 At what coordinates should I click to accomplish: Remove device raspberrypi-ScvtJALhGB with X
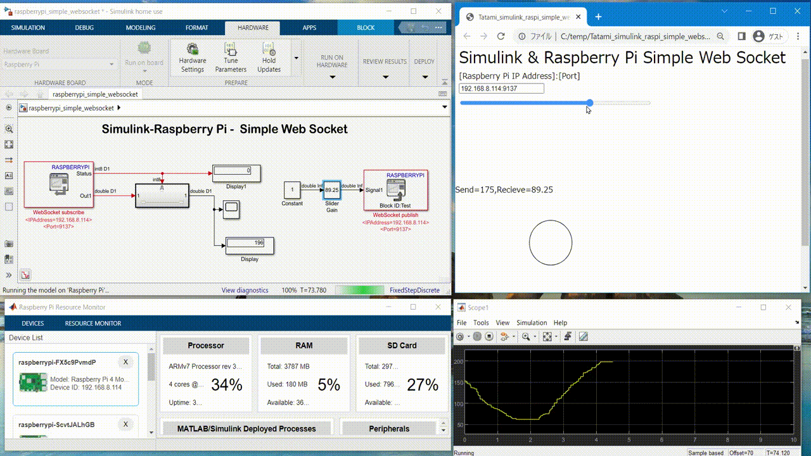tap(125, 424)
